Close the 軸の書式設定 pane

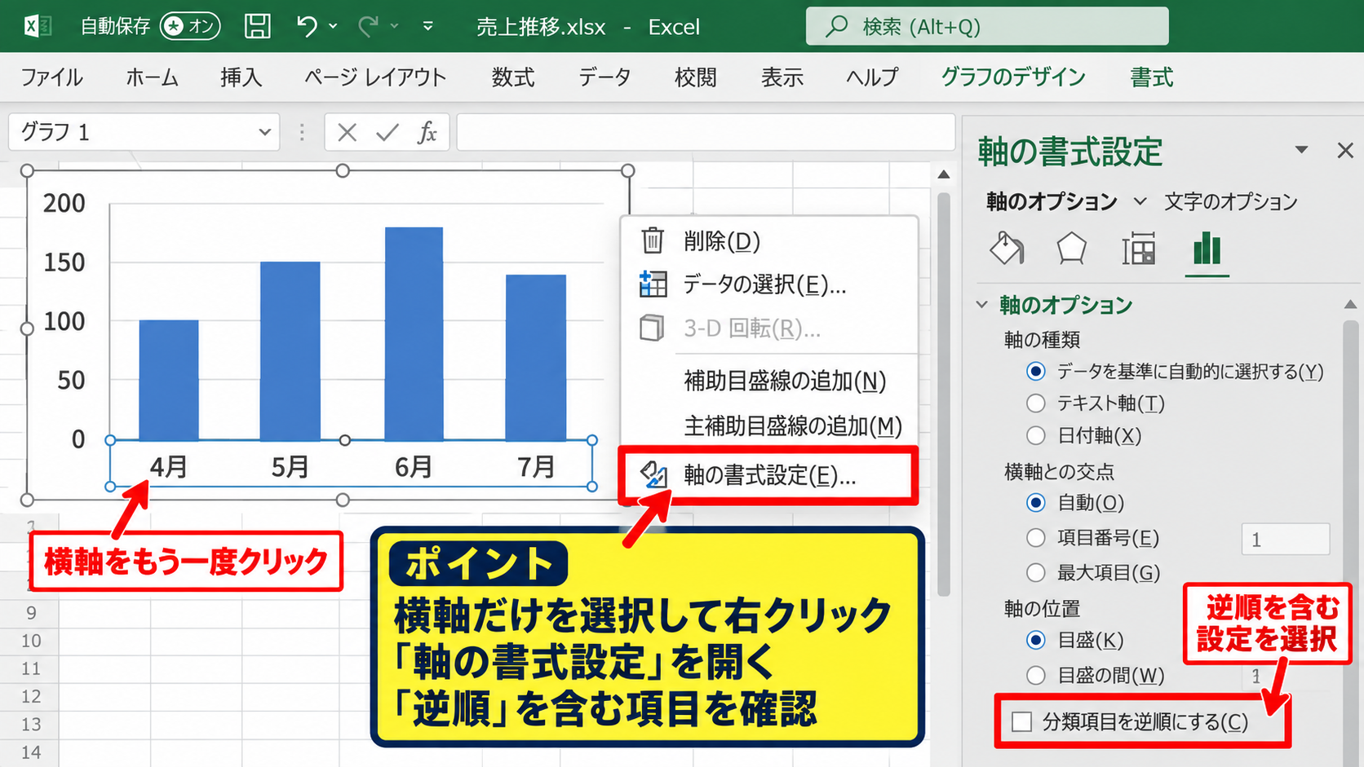[x=1345, y=150]
